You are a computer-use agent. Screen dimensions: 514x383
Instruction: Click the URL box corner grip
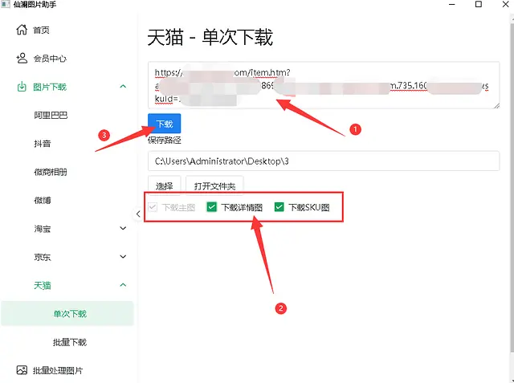pos(496,105)
